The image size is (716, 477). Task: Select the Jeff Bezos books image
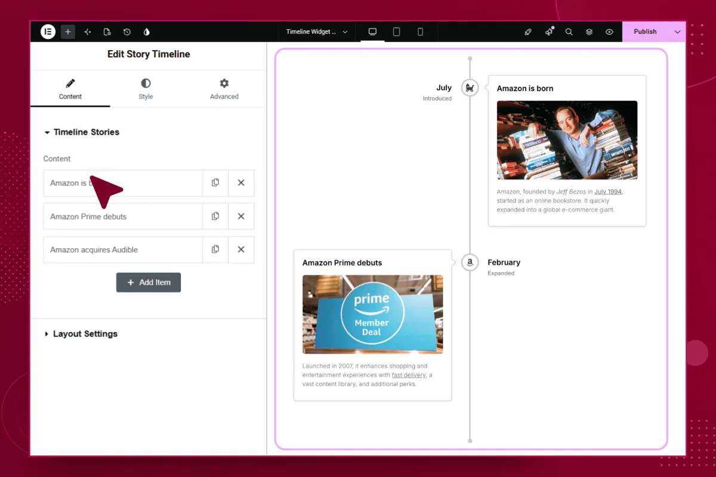pyautogui.click(x=567, y=140)
